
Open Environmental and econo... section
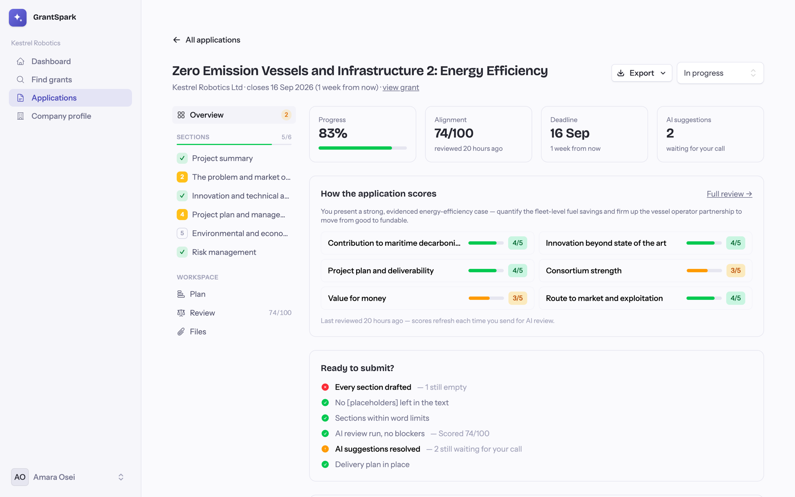[x=234, y=233]
